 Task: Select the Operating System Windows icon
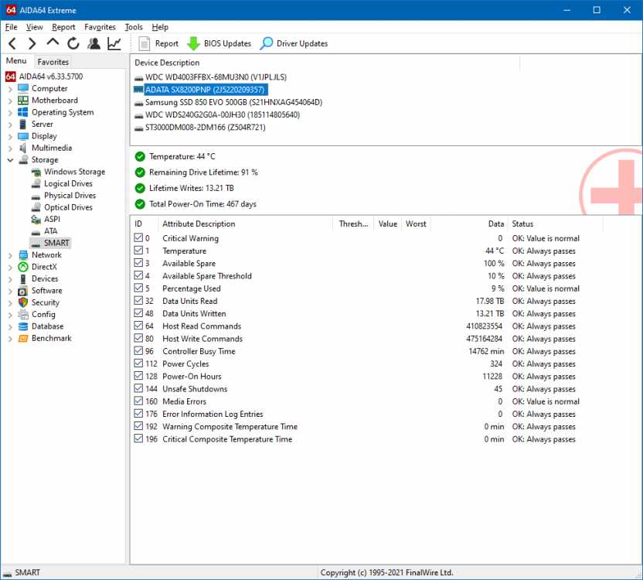(x=23, y=112)
